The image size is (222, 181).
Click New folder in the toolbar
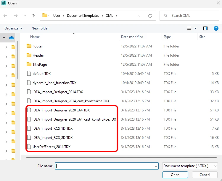click(x=40, y=28)
